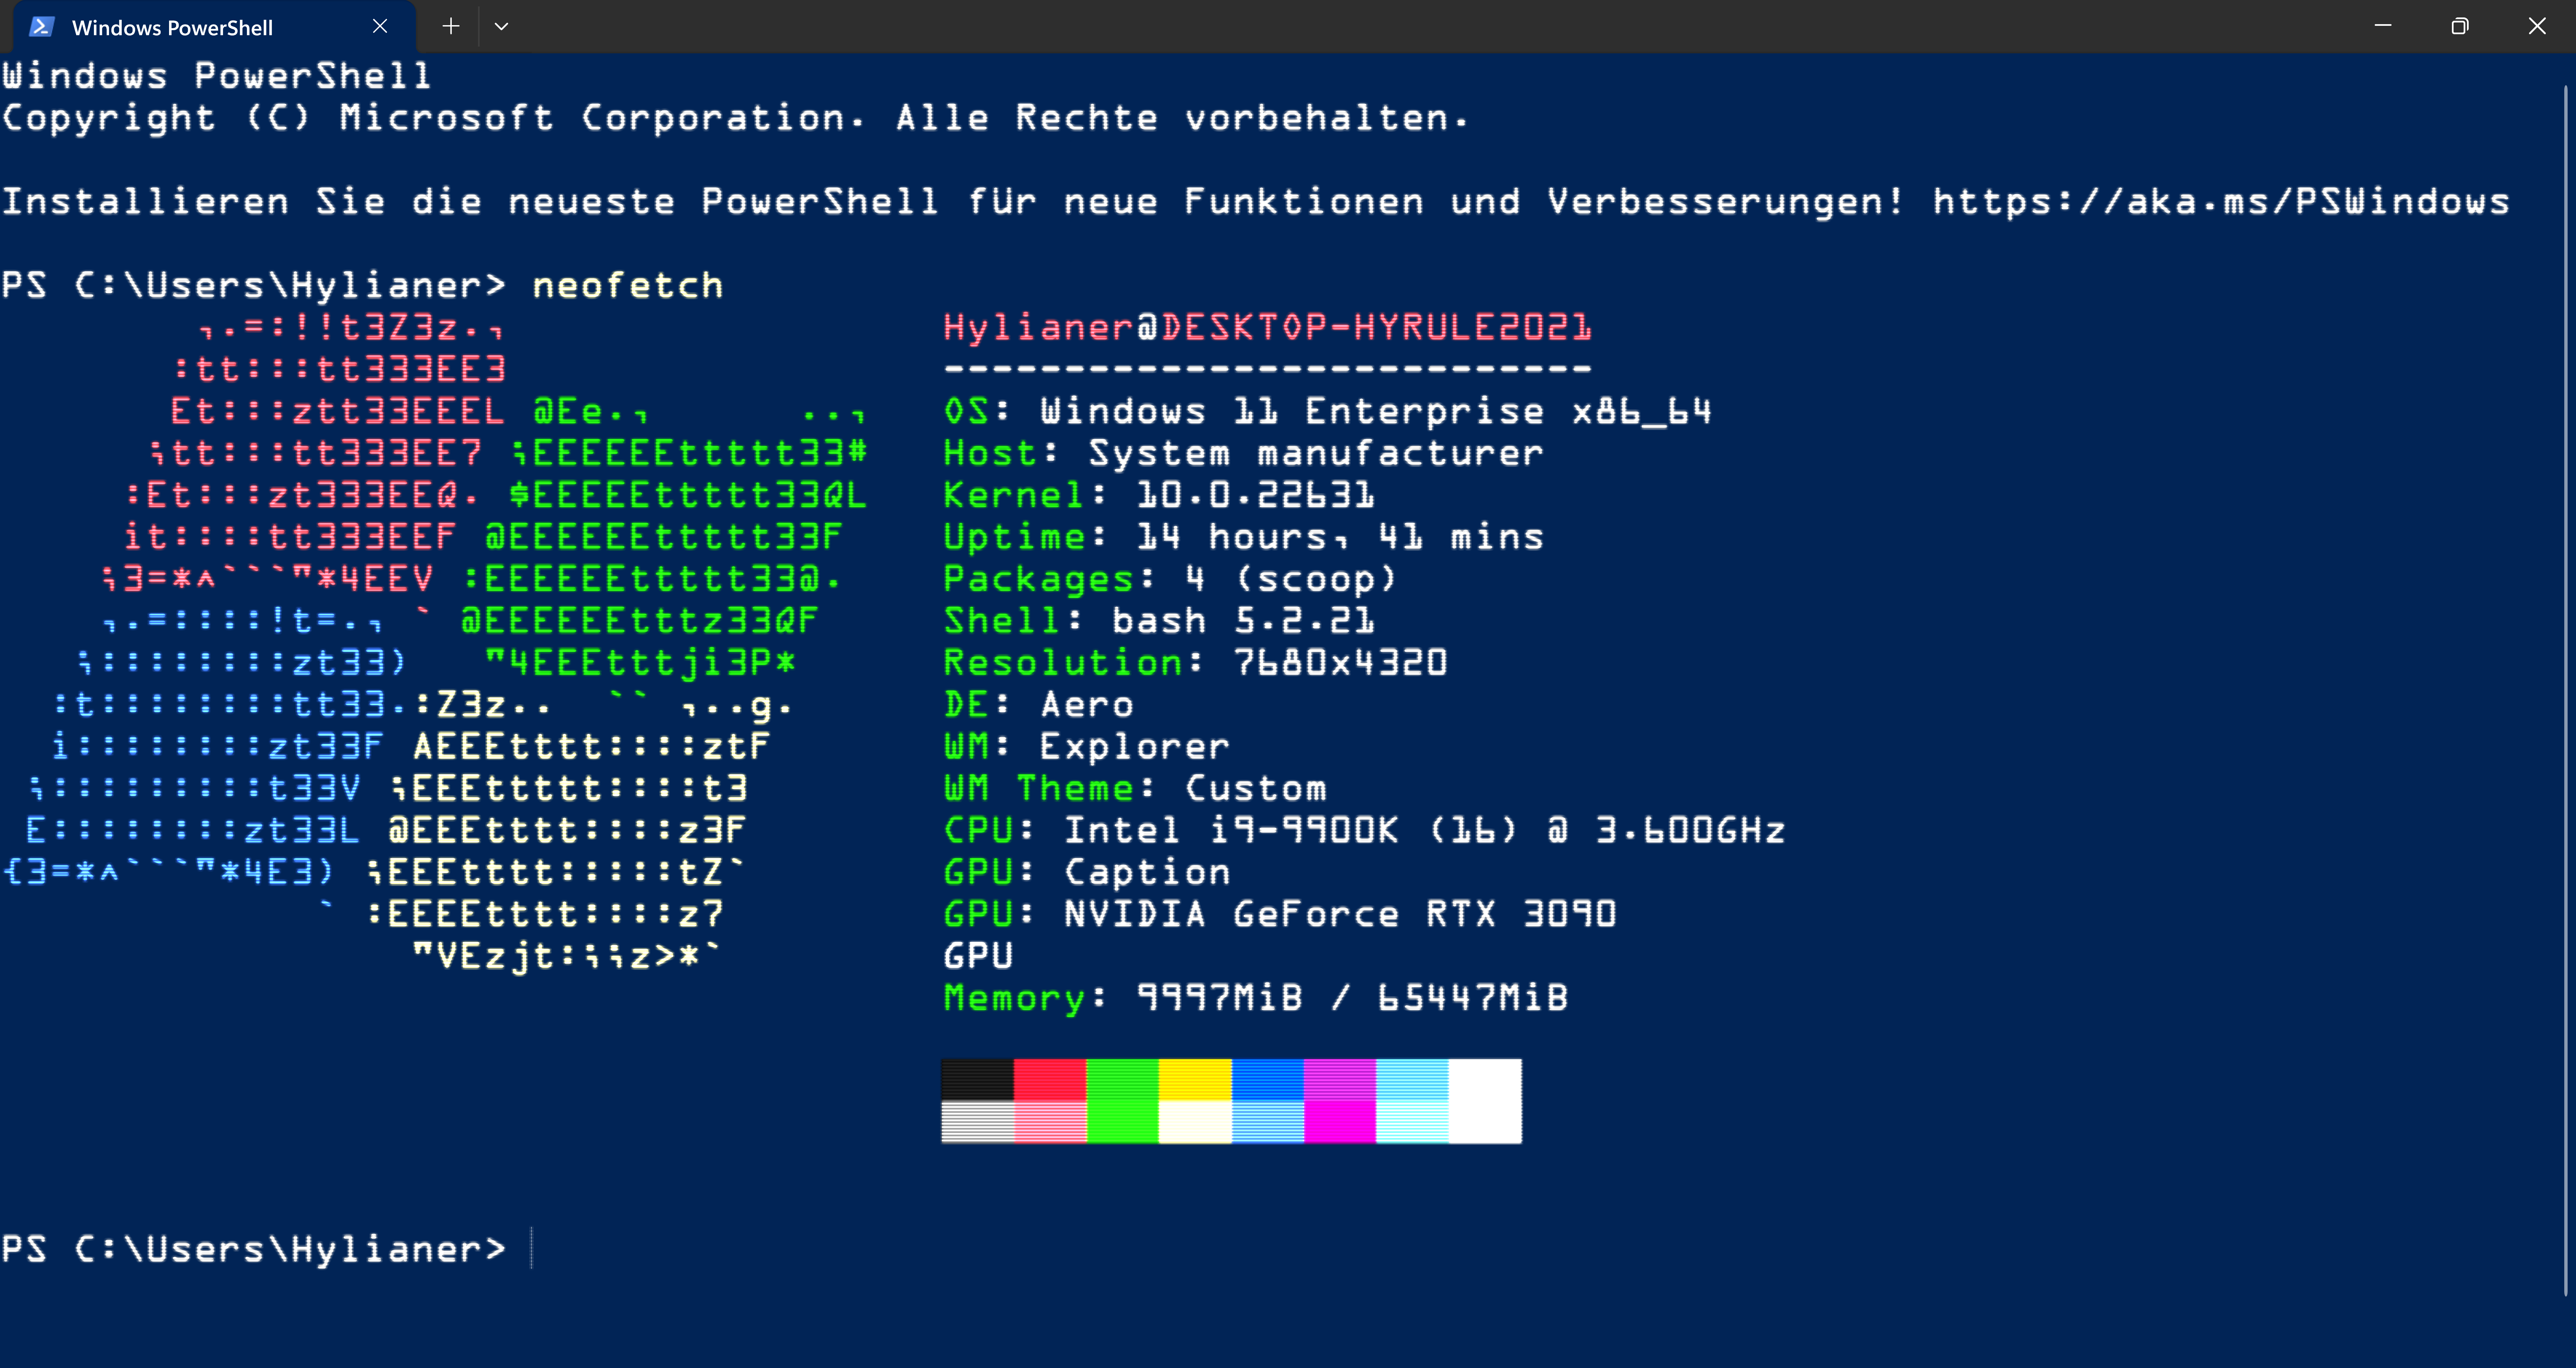Image resolution: width=2576 pixels, height=1368 pixels.
Task: Restore down the terminal window
Action: 2460,26
